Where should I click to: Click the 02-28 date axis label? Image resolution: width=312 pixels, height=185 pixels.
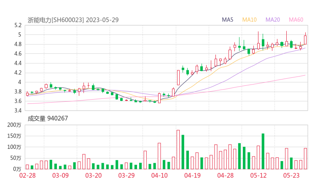[27, 175]
